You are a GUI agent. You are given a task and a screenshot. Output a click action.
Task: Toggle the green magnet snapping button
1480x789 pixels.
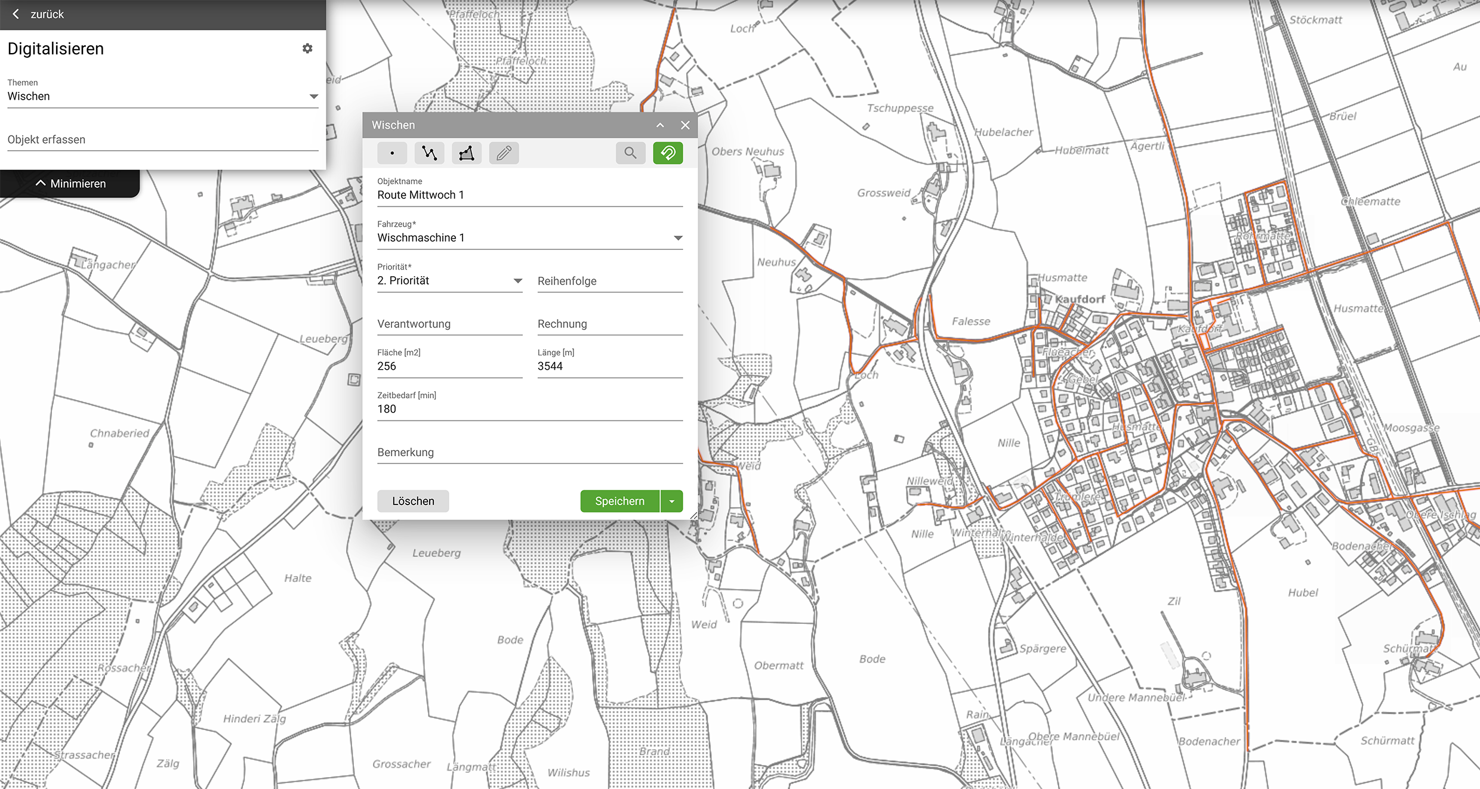[x=668, y=153]
